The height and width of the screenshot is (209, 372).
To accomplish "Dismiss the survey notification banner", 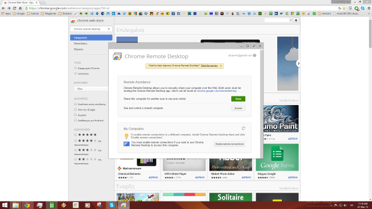I will pyautogui.click(x=221, y=66).
